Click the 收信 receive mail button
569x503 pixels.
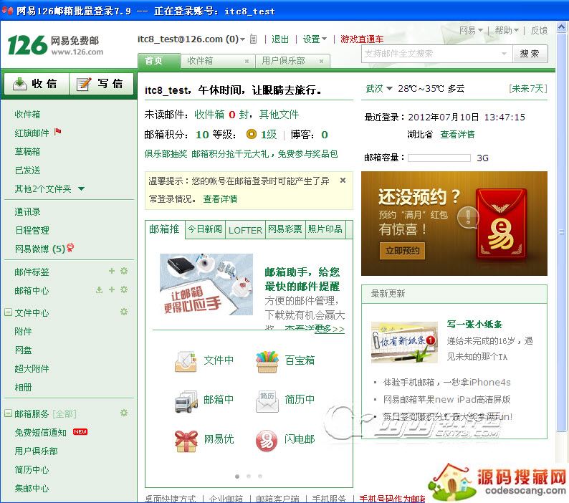[36, 84]
